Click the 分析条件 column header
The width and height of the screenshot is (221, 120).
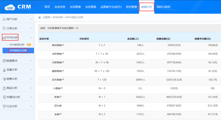click(x=84, y=39)
